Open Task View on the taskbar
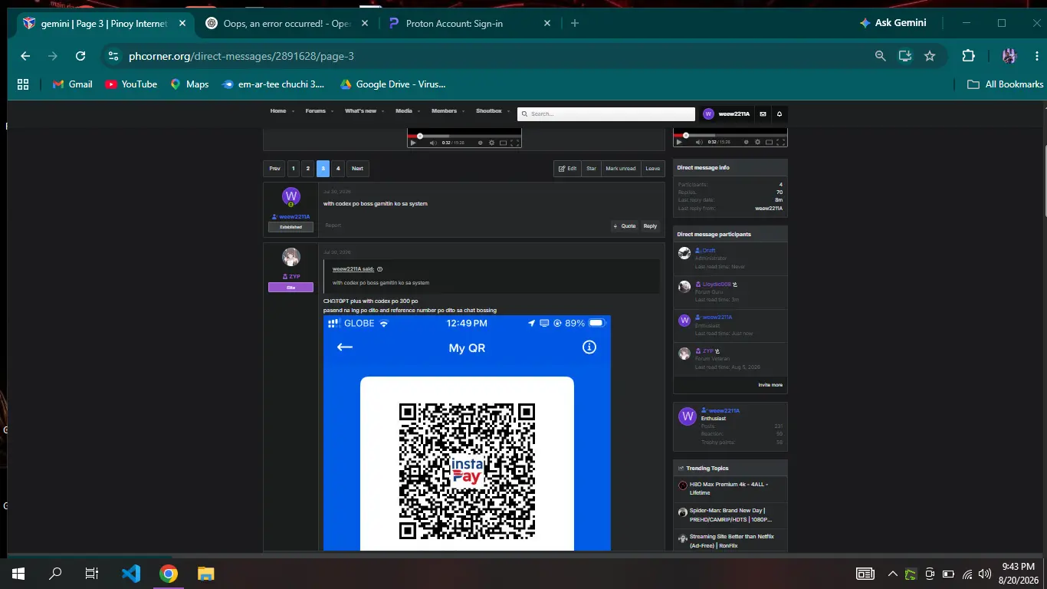The image size is (1047, 589). coord(92,574)
